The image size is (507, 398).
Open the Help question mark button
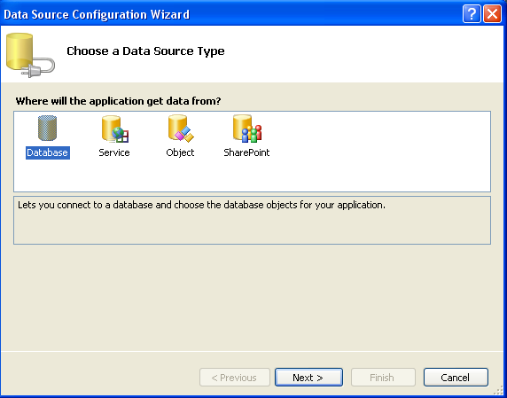[x=472, y=14]
